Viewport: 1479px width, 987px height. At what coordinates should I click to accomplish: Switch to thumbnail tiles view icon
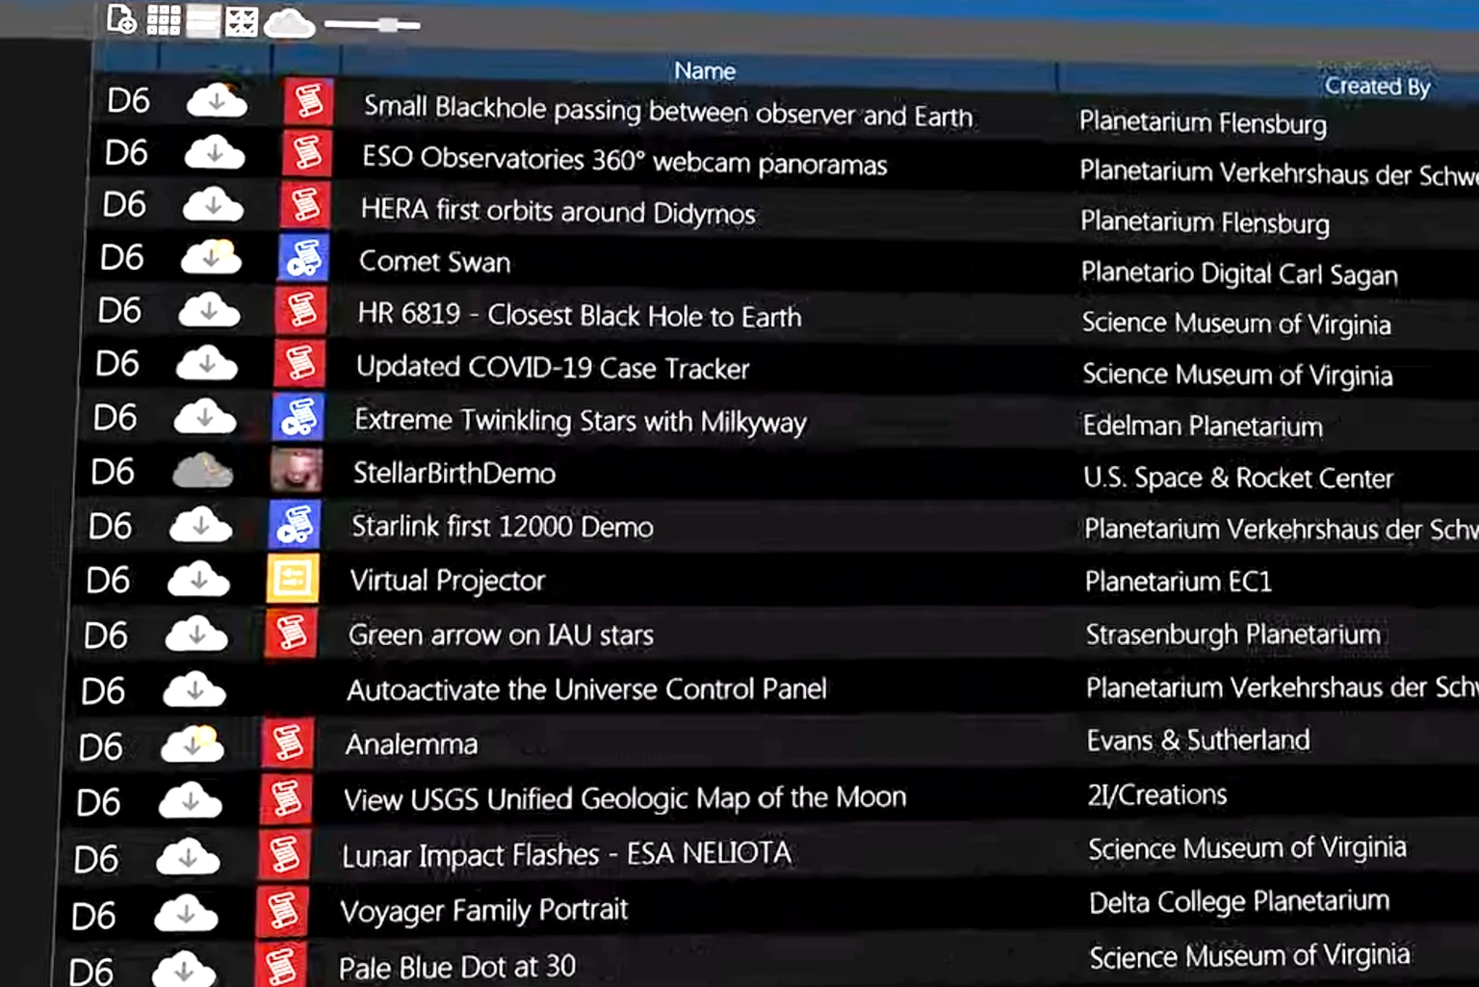tap(242, 21)
